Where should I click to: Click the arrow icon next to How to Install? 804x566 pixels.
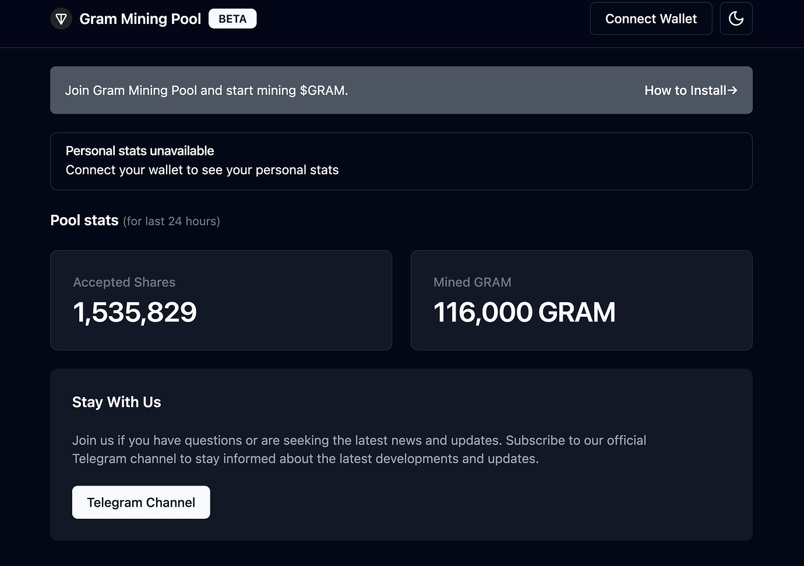[x=732, y=90]
